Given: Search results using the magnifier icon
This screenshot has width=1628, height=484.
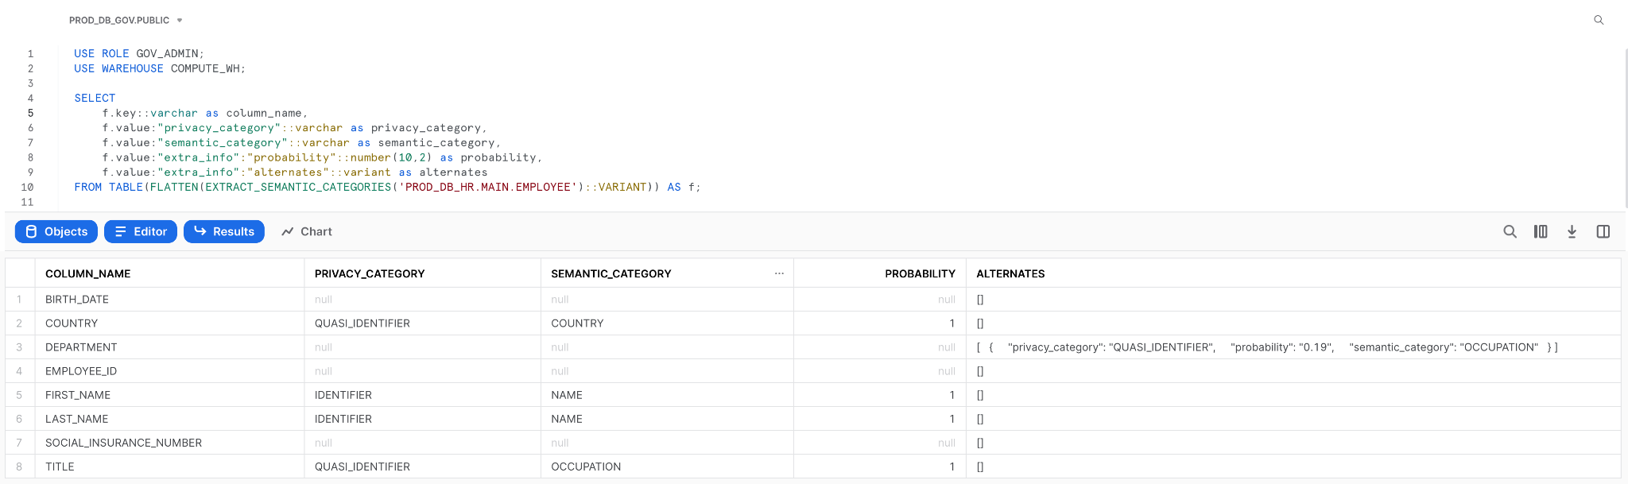Looking at the screenshot, I should pos(1510,231).
